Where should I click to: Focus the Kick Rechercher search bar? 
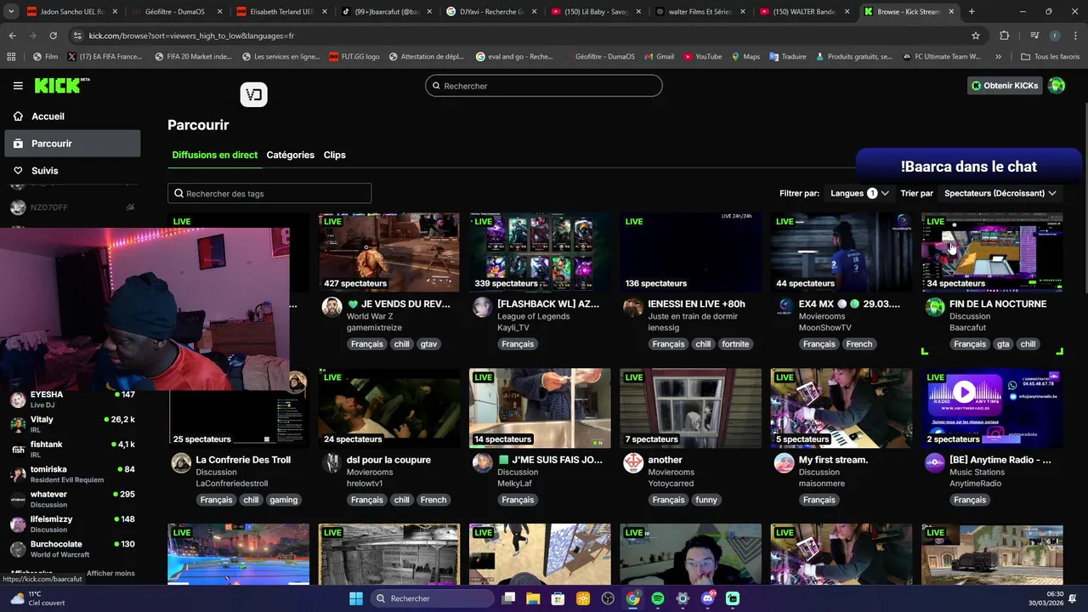click(x=544, y=86)
